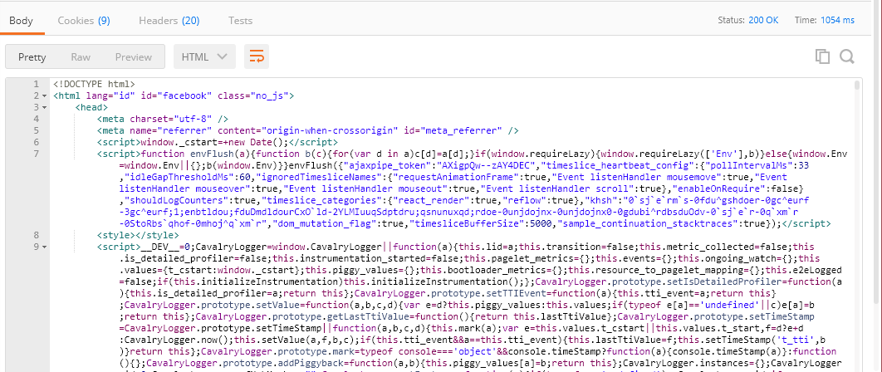Switch to the Tests tab

(240, 21)
